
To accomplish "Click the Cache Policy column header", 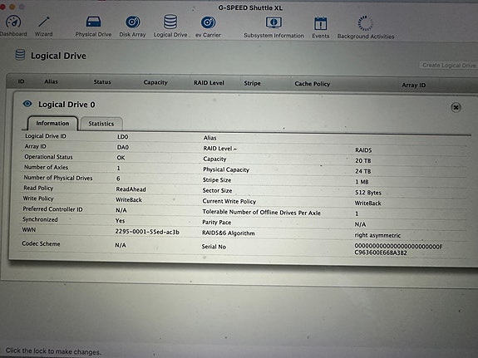I will (x=313, y=84).
